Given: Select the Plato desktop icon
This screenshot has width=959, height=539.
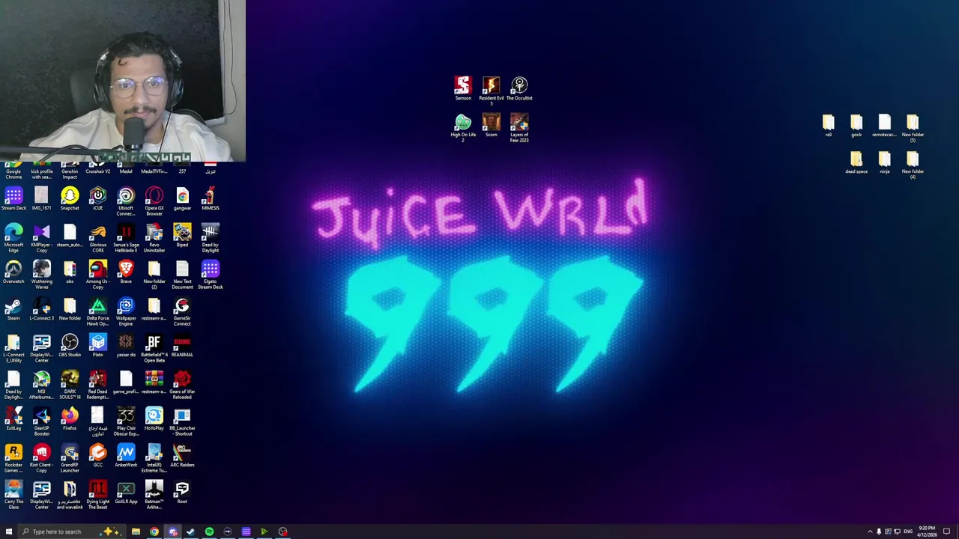Looking at the screenshot, I should click(x=97, y=346).
